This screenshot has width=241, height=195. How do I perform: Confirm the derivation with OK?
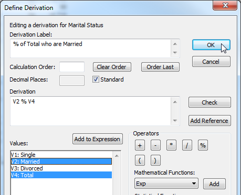[x=211, y=45]
